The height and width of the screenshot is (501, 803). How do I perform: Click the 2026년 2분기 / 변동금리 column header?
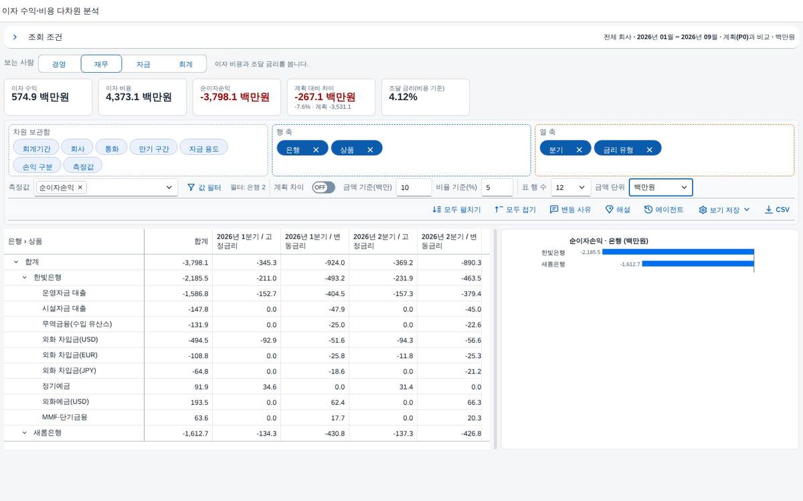(x=451, y=241)
